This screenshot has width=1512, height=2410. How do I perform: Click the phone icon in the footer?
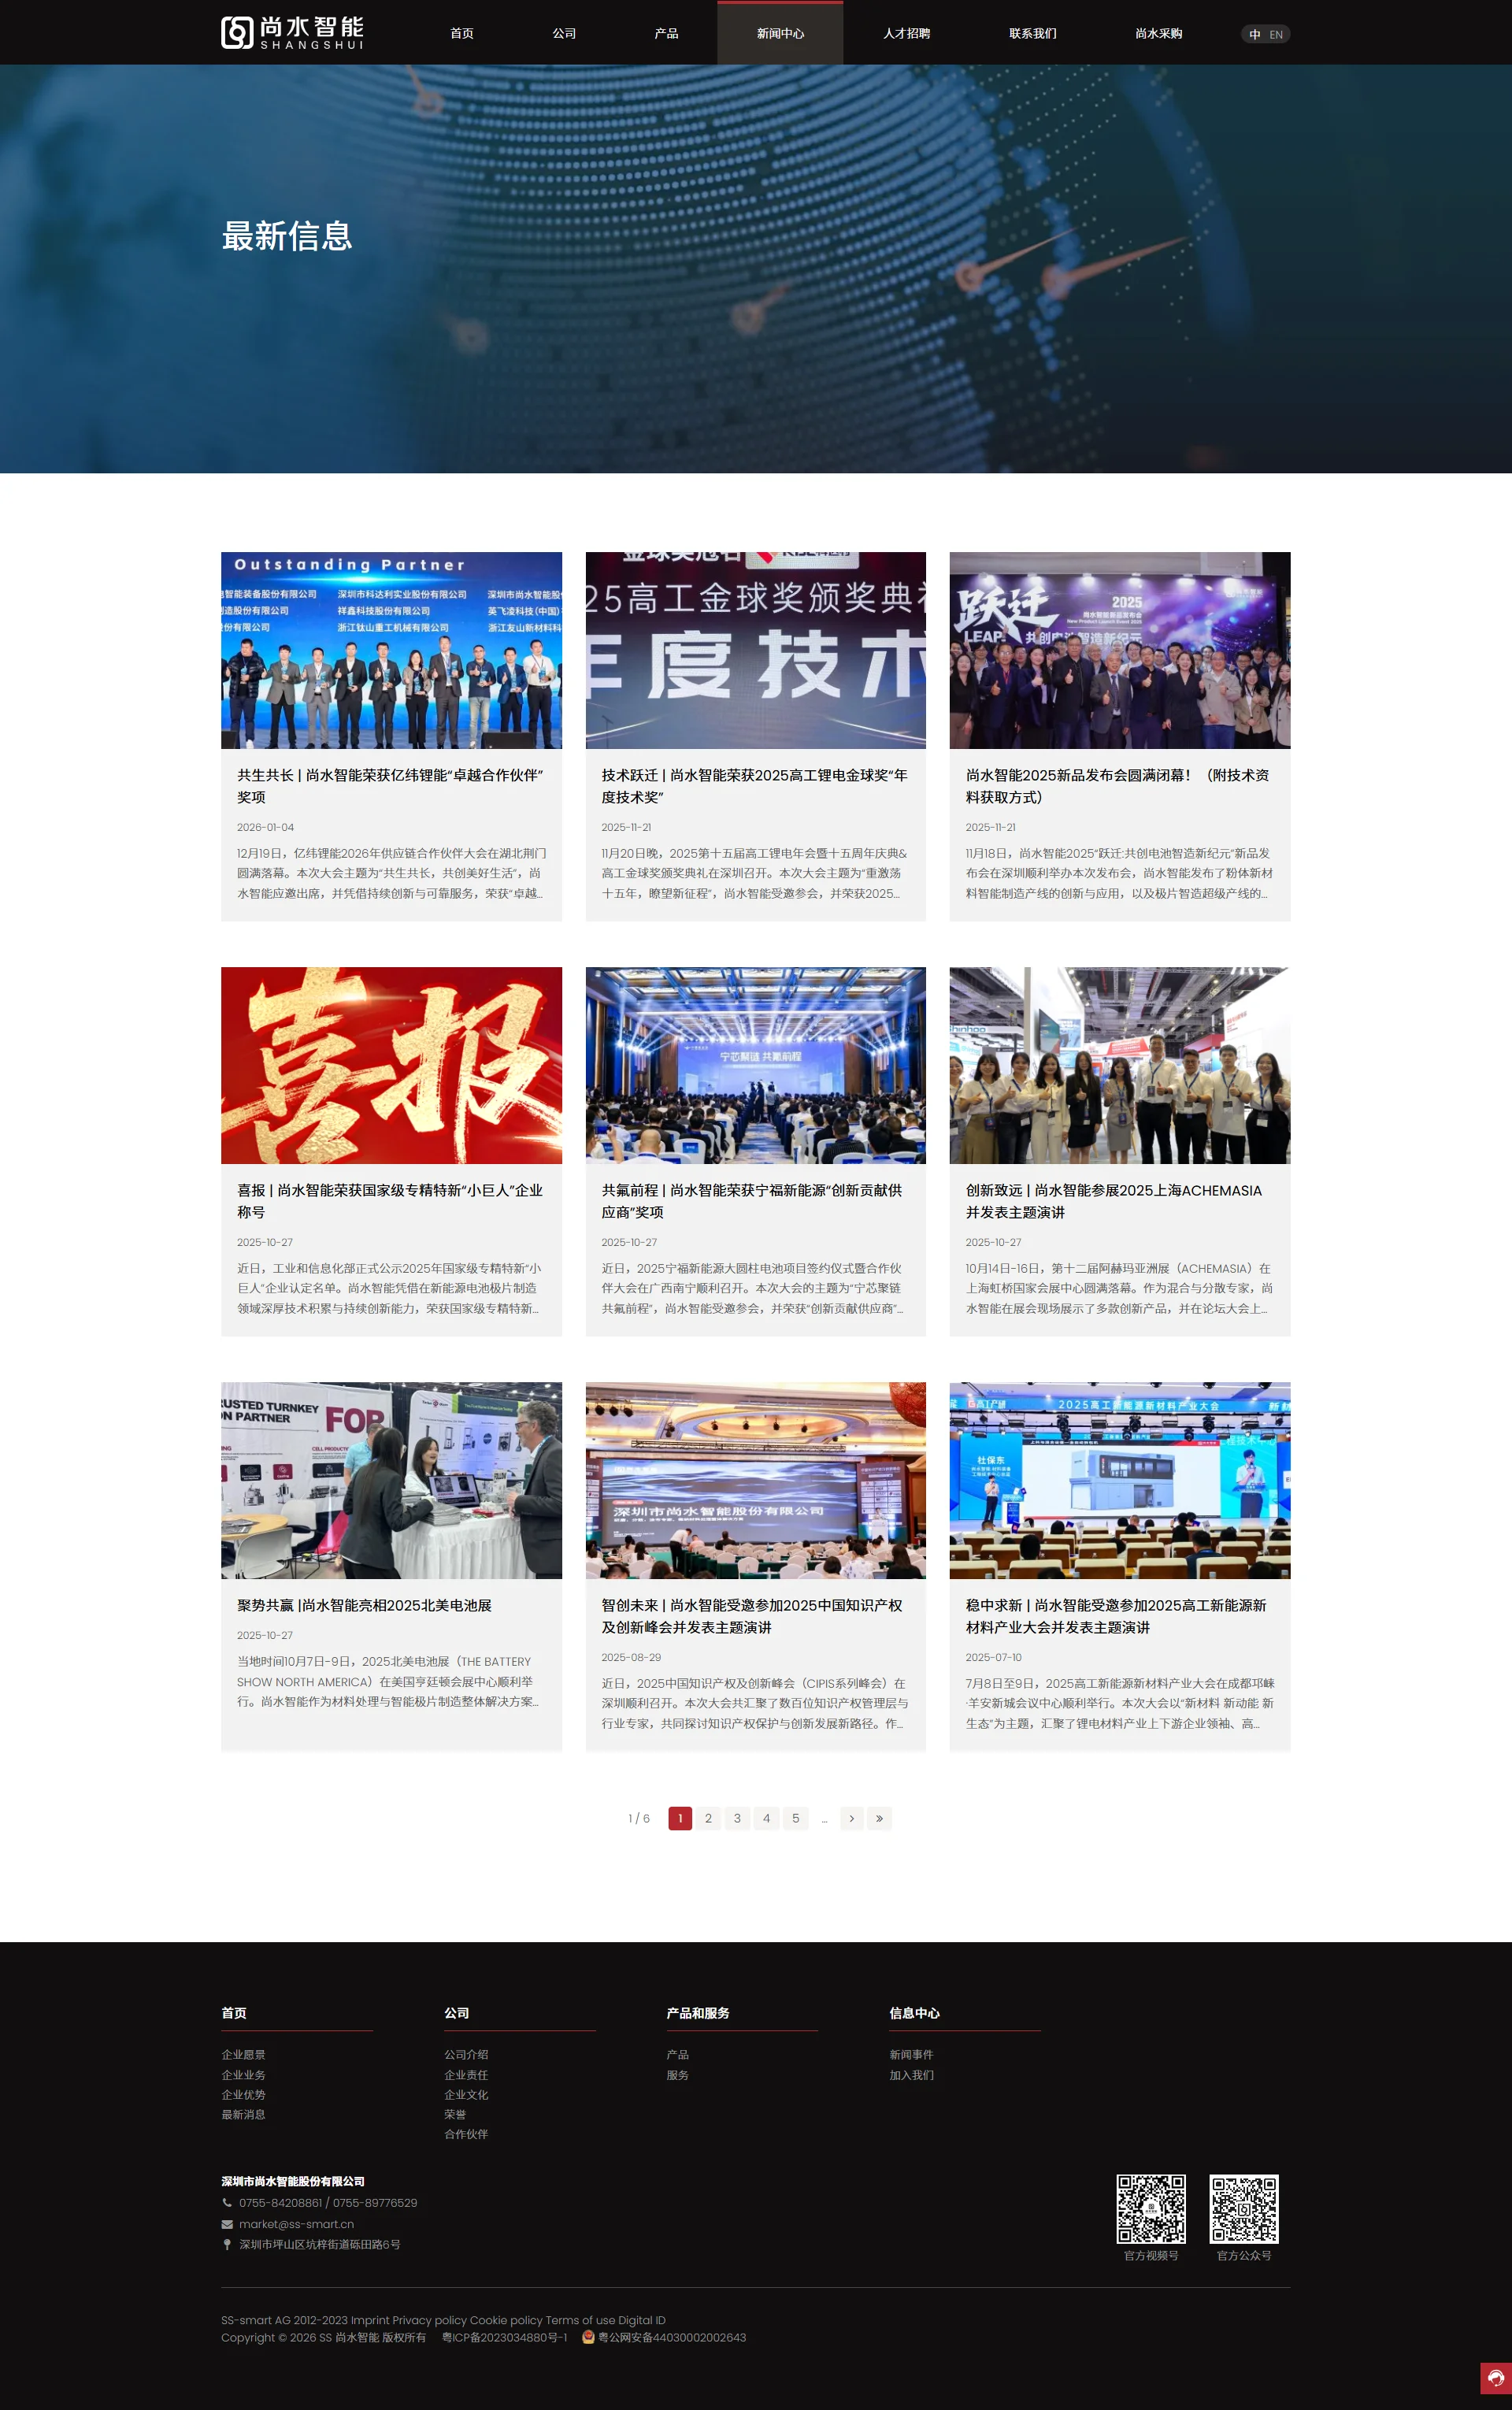pyautogui.click(x=227, y=2202)
